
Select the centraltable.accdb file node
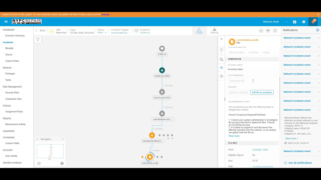[150, 157]
